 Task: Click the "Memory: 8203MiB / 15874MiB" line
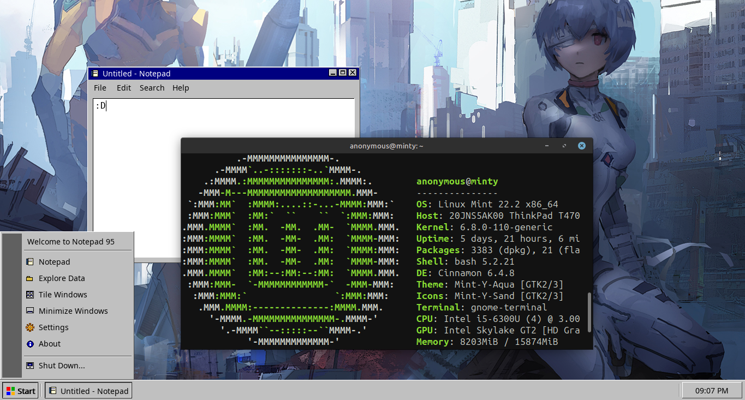point(487,342)
